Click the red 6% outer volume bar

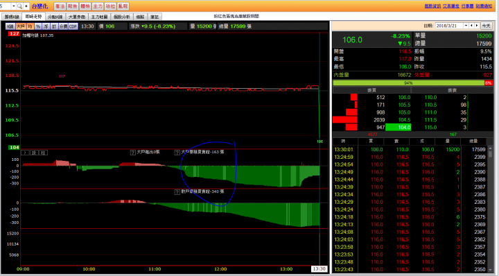(x=488, y=83)
